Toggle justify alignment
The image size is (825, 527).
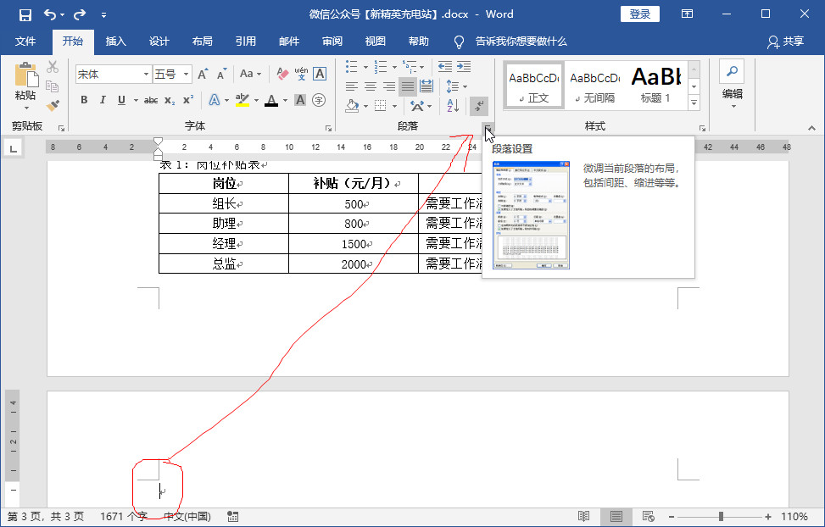(408, 86)
